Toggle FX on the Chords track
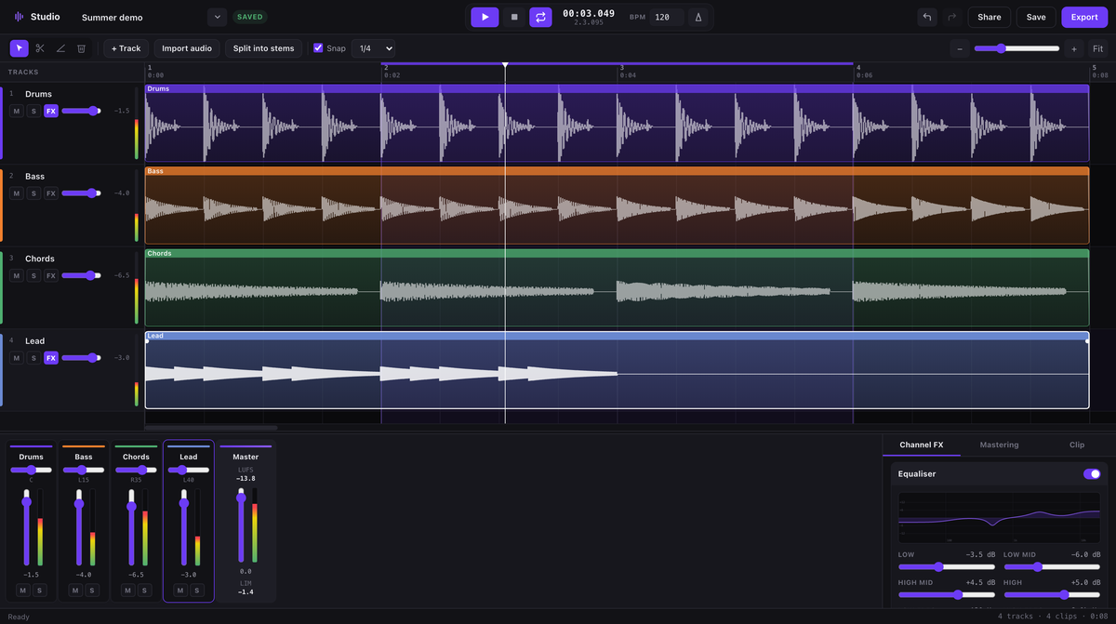The image size is (1116, 624). (x=51, y=275)
